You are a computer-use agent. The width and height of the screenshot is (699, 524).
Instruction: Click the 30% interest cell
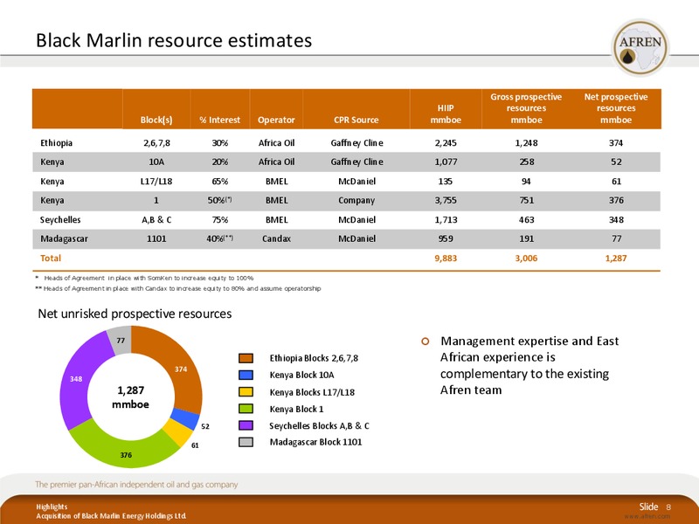tap(220, 143)
